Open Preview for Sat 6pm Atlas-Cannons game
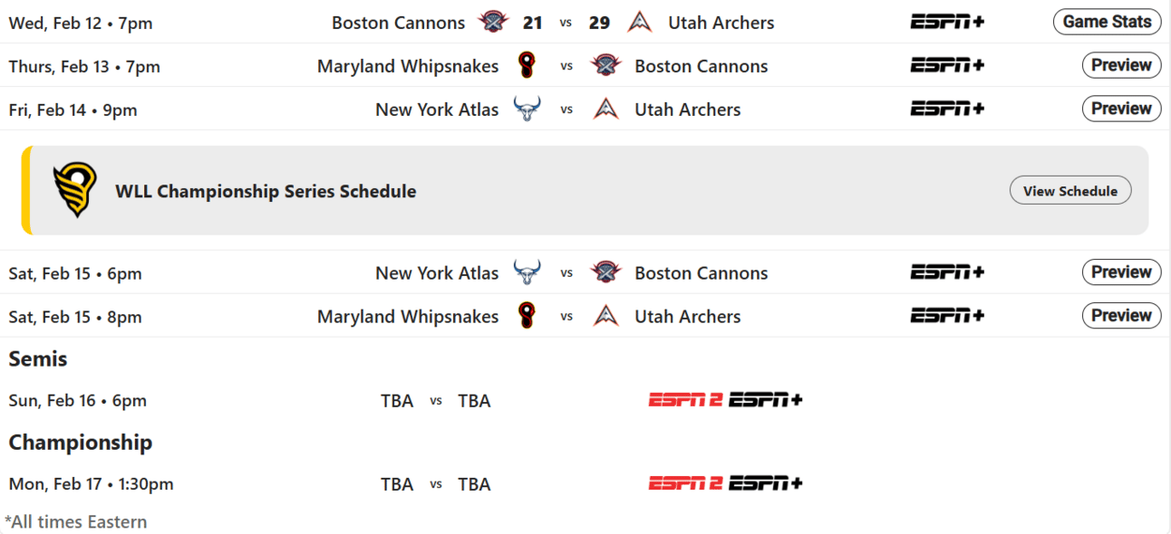 coord(1121,272)
